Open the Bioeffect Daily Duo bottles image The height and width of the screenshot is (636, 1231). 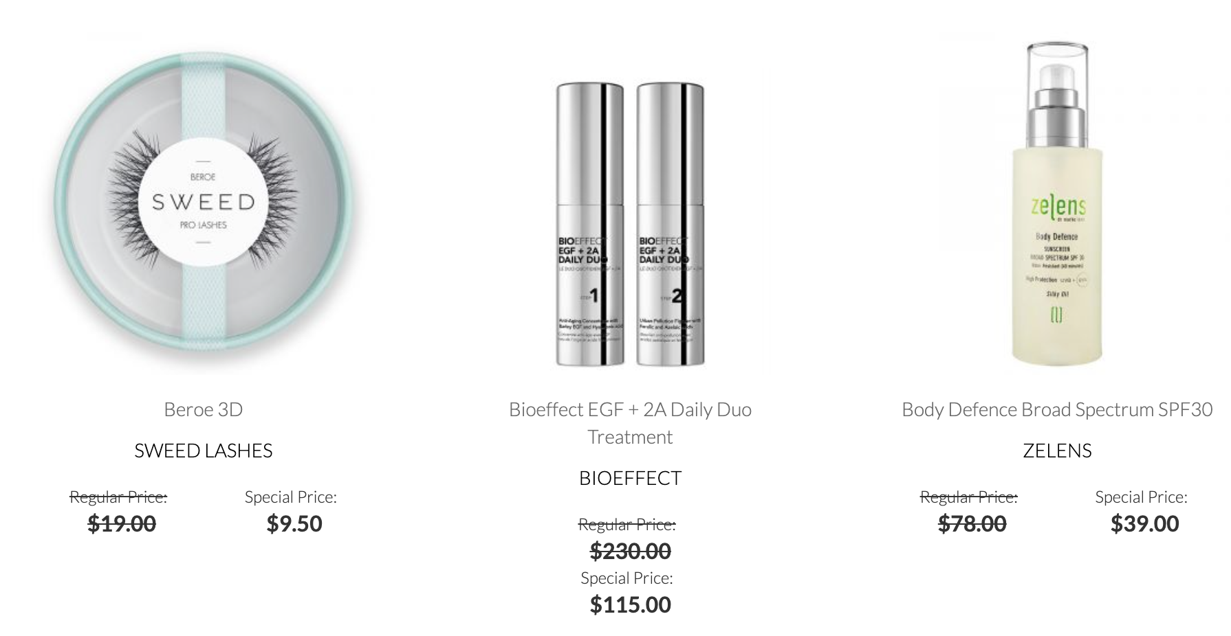[630, 224]
